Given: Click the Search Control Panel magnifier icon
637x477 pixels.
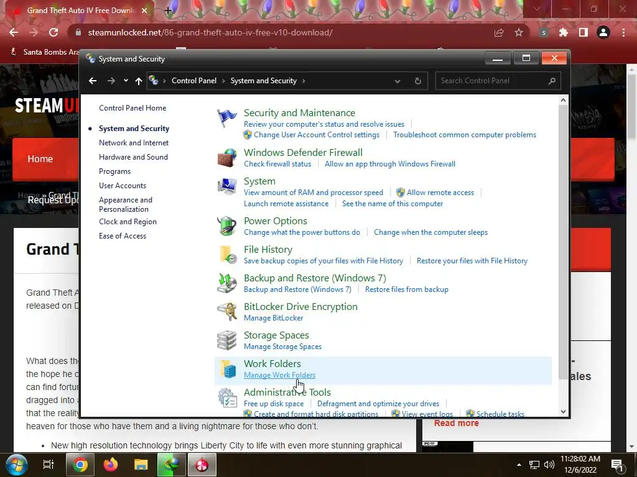Looking at the screenshot, I should click(552, 81).
